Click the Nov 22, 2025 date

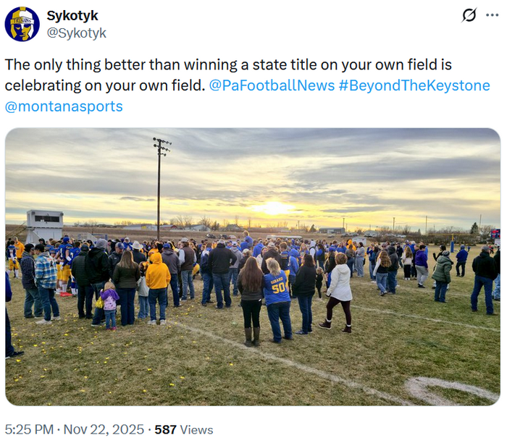coord(106,429)
